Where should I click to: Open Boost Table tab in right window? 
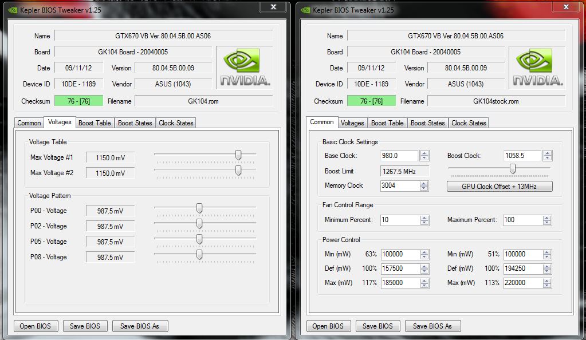pos(387,123)
